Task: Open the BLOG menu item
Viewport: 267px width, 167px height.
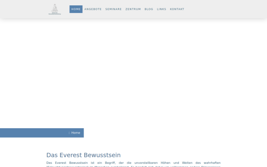Action: (149, 9)
